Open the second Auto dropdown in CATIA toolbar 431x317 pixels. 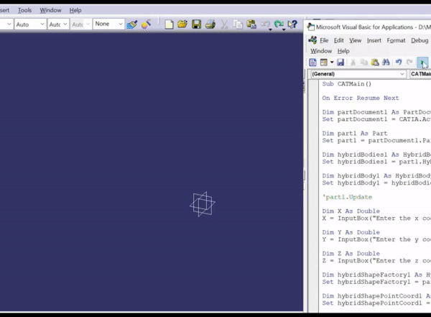tap(58, 24)
